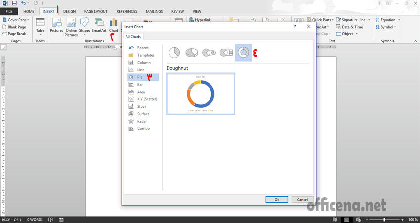Click the Pictures icon
420x223 pixels.
tap(56, 25)
